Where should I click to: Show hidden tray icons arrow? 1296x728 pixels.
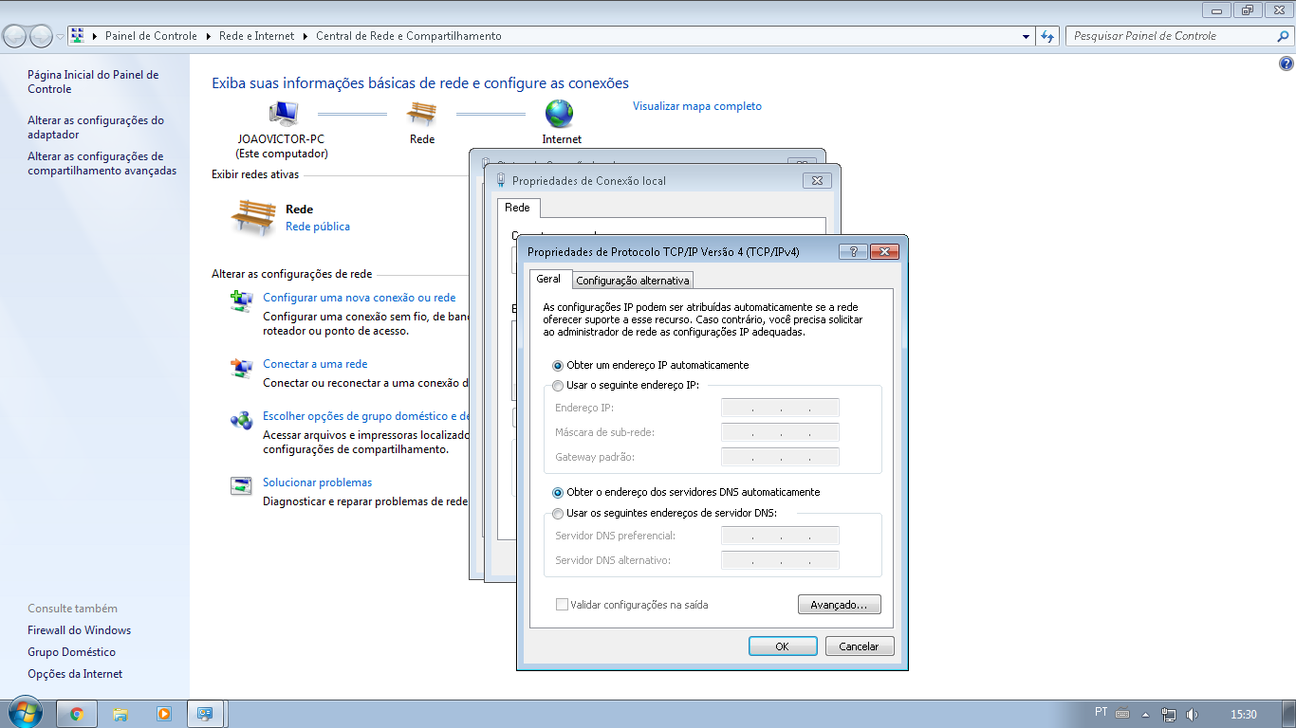tap(1146, 715)
